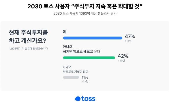Click the 514명 count under 47%
Image resolution: width=169 pixels, height=106 pixels.
pos(128,41)
